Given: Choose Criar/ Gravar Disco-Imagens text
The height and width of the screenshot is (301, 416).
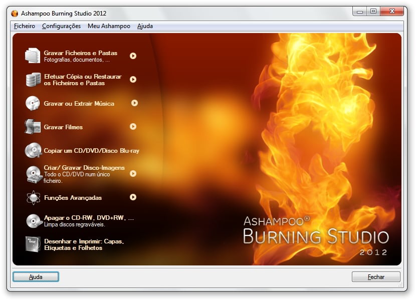Looking at the screenshot, I should (84, 168).
